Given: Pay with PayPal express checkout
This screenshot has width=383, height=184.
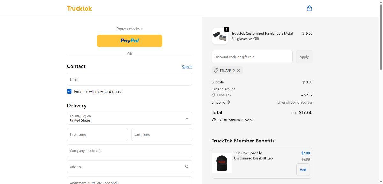Looking at the screenshot, I should point(130,41).
